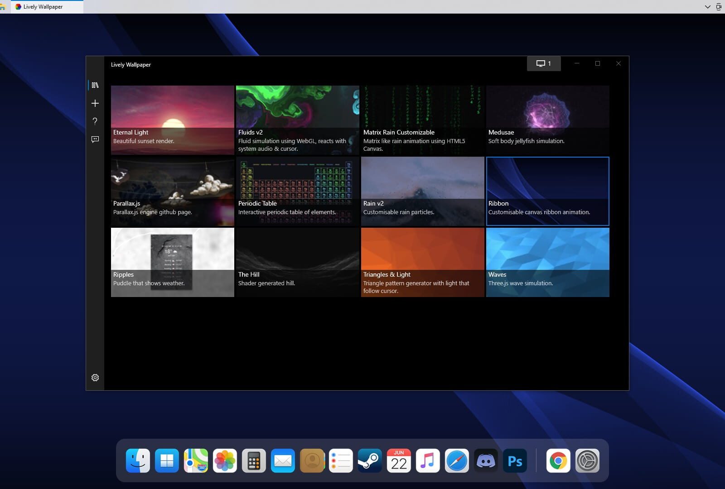Click the feedback chat bubble icon
The height and width of the screenshot is (489, 725).
[x=95, y=139]
